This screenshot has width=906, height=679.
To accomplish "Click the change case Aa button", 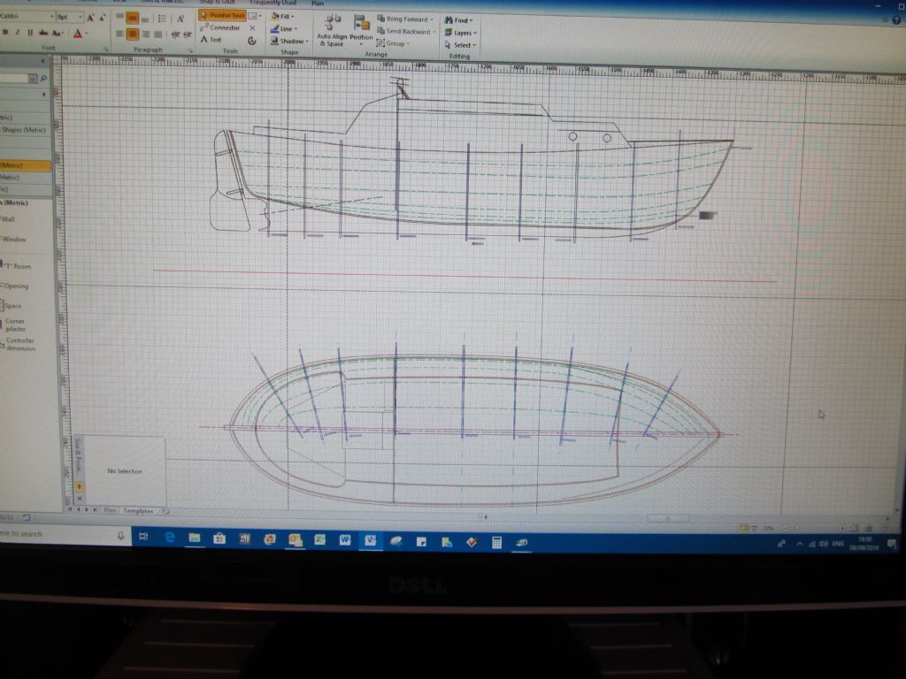I will point(58,34).
